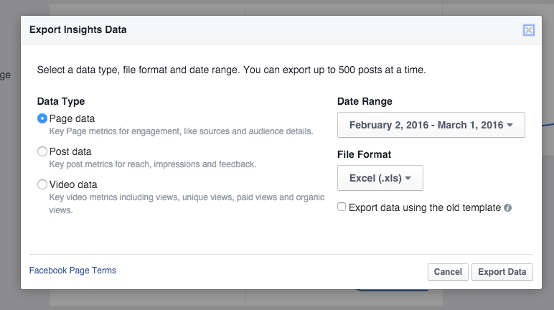Click the info icon beside old template option

[508, 208]
